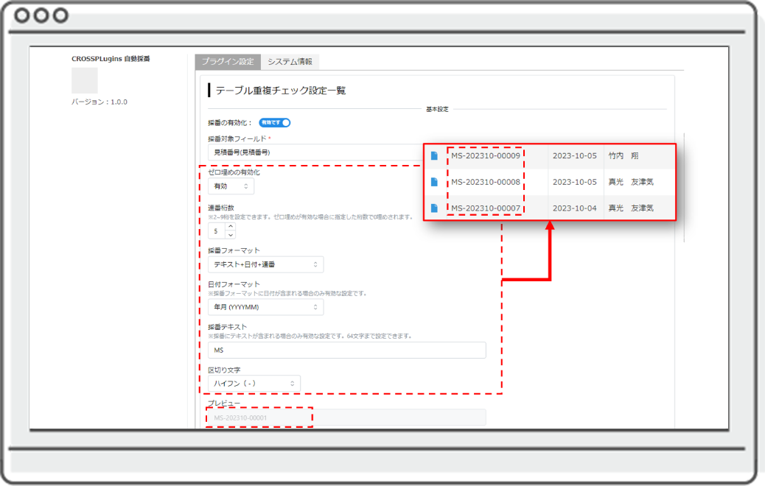This screenshot has width=765, height=486.
Task: Open the ゼロ埋めの有効化 dropdown
Action: pos(231,186)
